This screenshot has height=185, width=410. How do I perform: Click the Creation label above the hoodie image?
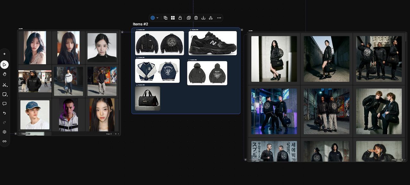point(193,60)
